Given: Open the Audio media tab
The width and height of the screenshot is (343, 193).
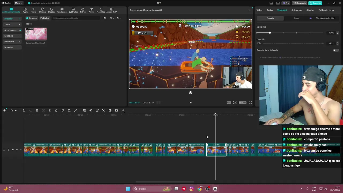Looking at the screenshot, I should [x=25, y=10].
